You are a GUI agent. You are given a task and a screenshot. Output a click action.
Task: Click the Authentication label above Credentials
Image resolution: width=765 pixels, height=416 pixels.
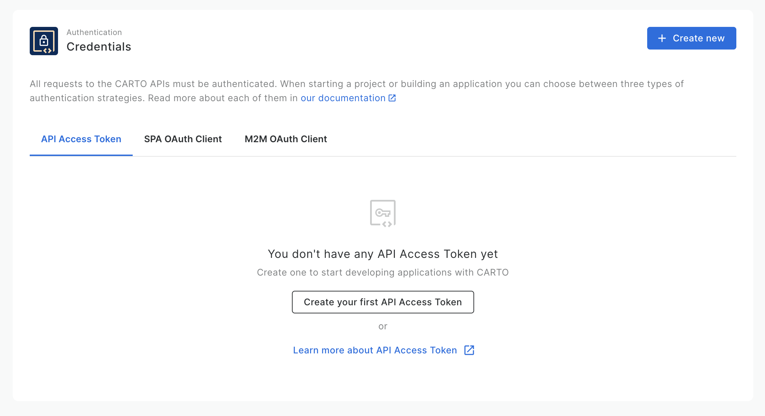coord(94,32)
